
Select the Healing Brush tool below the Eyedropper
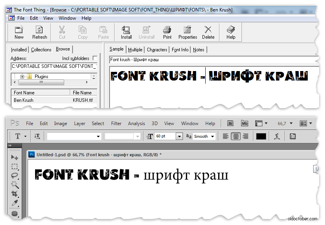click(x=15, y=213)
